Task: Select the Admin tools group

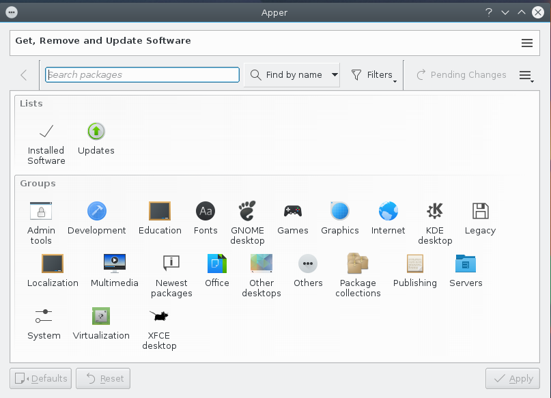Action: pos(41,222)
